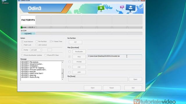The width and height of the screenshot is (186, 104).
Task: Select the 'SetupConnection..' log line
Action: pos(32,64)
